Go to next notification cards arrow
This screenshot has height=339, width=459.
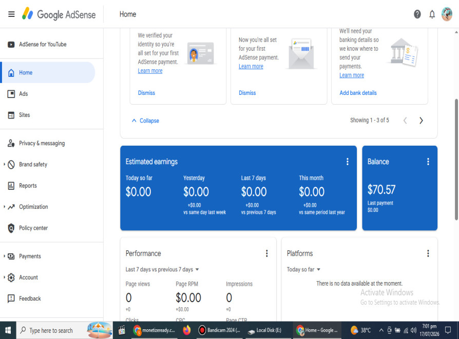click(421, 121)
